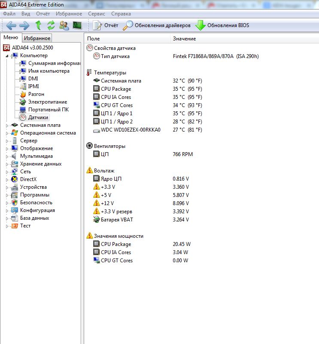Viewport: 319px width, 344px height.
Task: Click the Тест benchmark icon
Action: (15, 226)
